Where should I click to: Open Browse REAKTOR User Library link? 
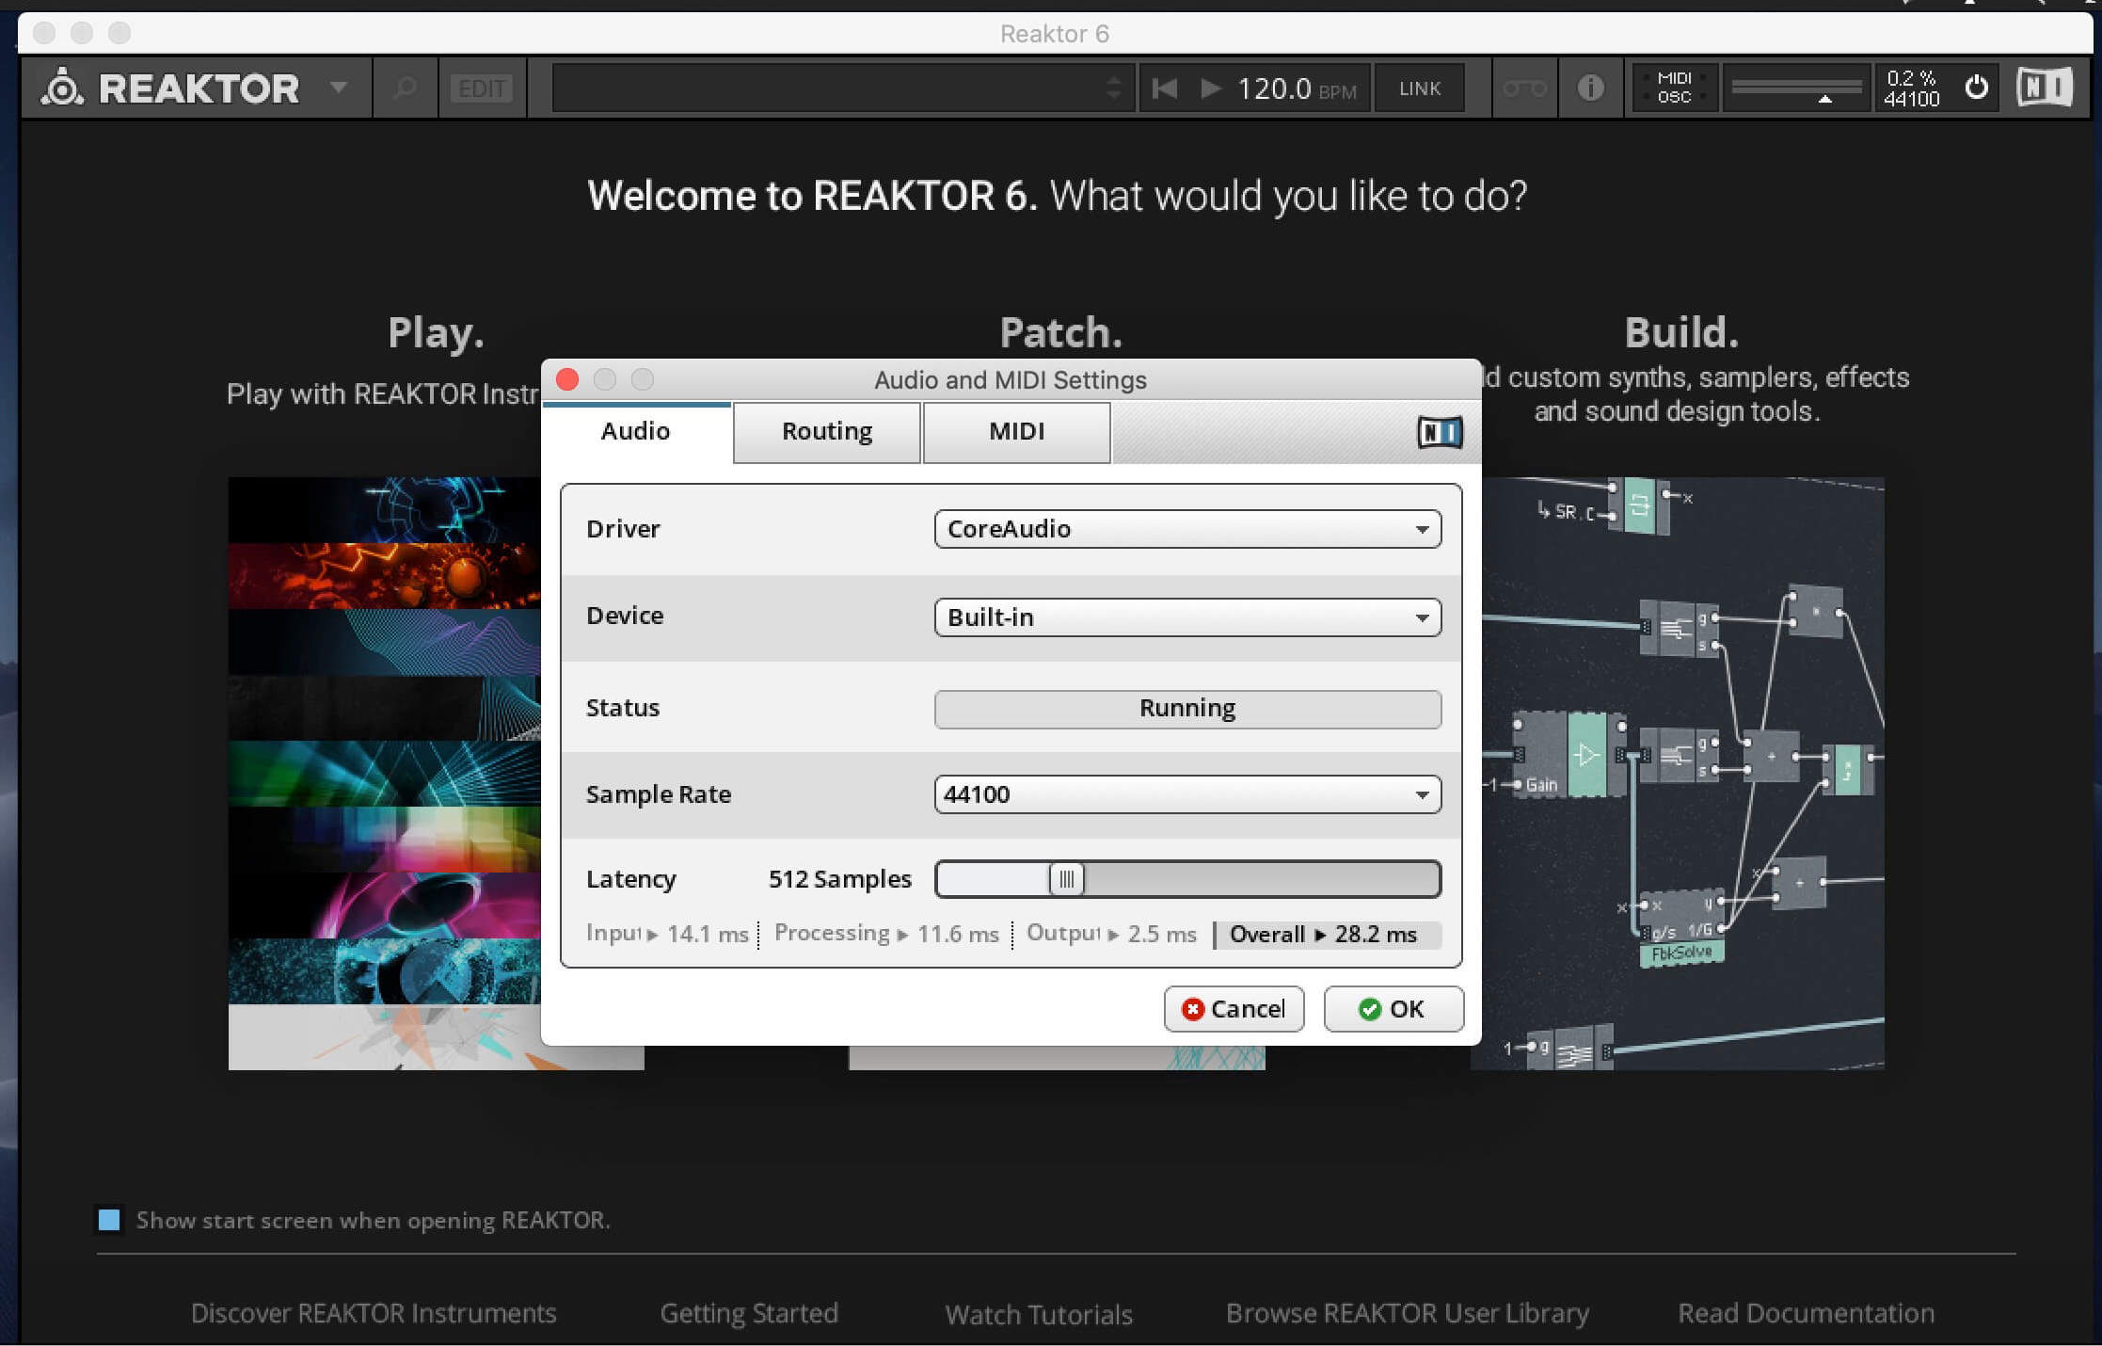1408,1313
